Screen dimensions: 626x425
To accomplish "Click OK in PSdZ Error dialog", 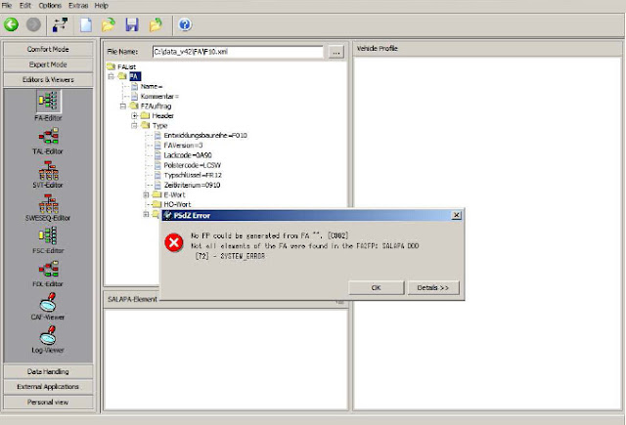I will coord(376,287).
